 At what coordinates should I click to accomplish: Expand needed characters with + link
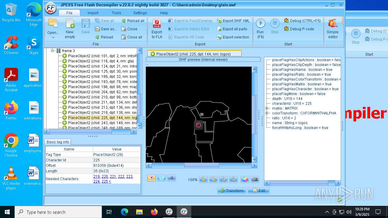110,181
